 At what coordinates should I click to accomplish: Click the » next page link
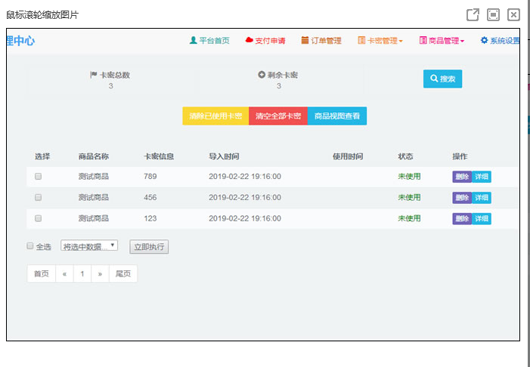100,273
